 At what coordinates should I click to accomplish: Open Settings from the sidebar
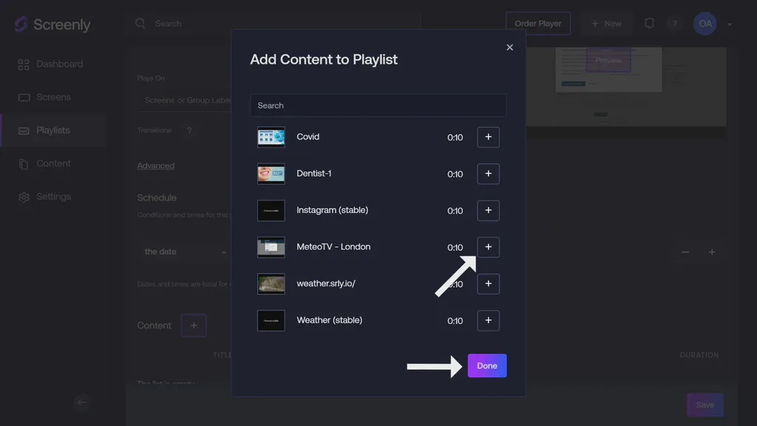[x=55, y=196]
